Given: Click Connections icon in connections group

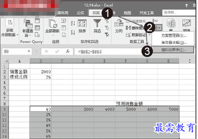Looking at the screenshot, I should pos(64,21).
